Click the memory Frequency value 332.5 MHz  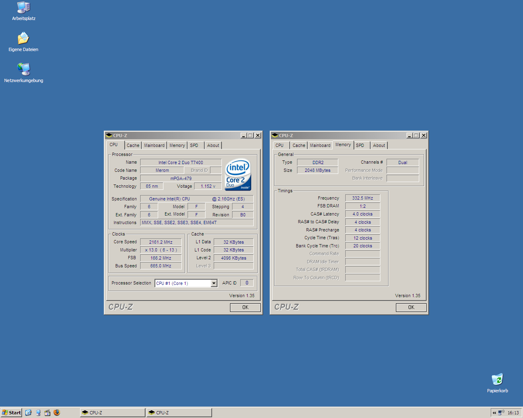pyautogui.click(x=362, y=198)
